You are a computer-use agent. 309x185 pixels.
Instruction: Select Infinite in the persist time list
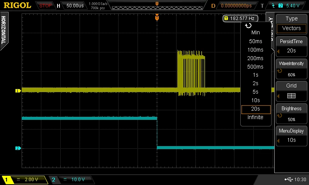tap(255, 117)
